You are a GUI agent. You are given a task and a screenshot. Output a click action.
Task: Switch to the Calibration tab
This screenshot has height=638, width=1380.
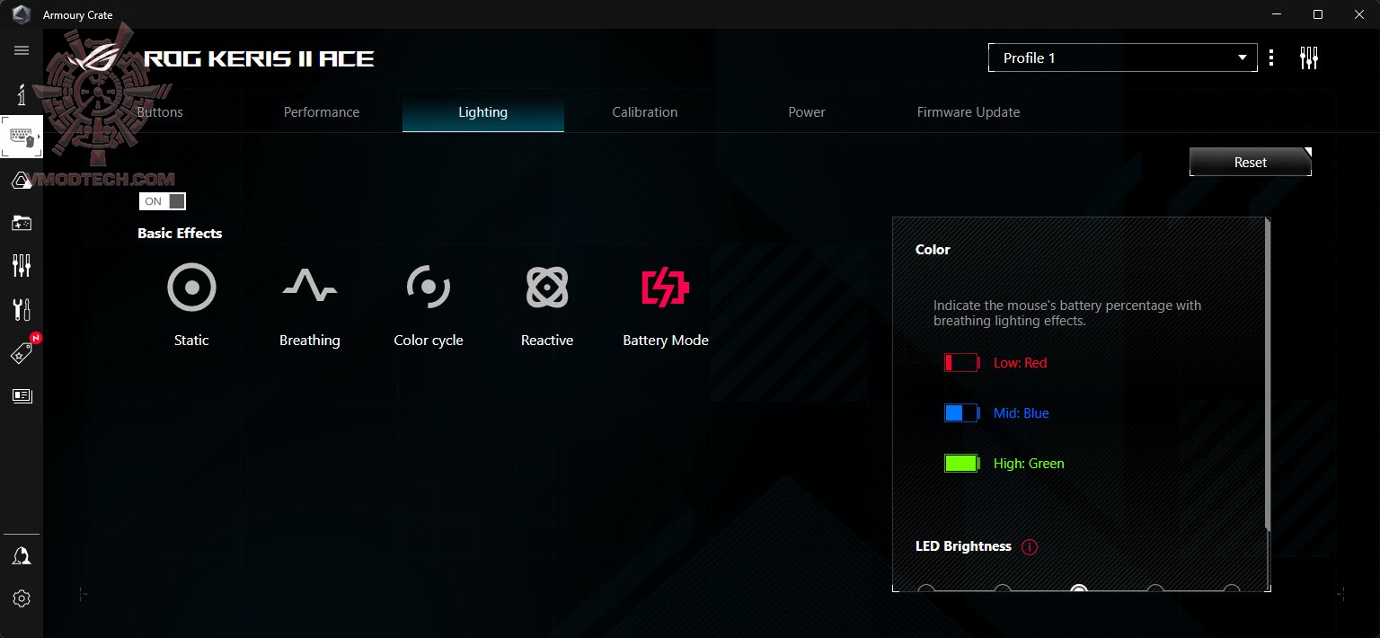[x=645, y=112]
